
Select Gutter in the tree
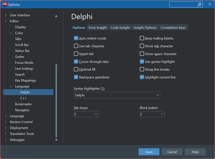[20, 57]
